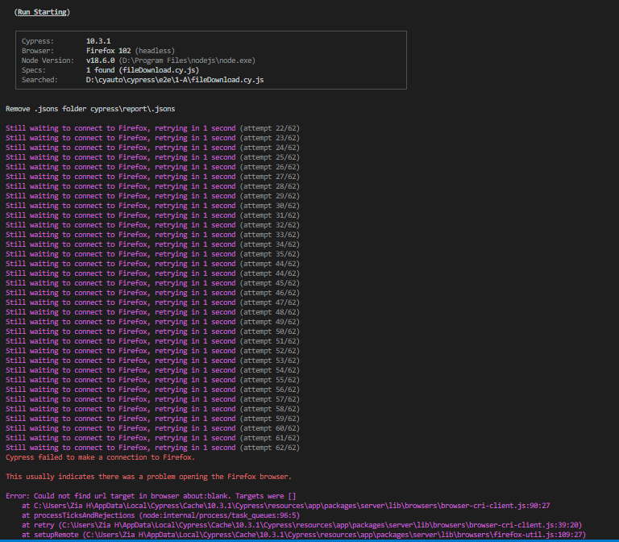Image resolution: width=619 pixels, height=542 pixels.
Task: Open the retry browser-cri-client.js:39:20 stack path
Action: pos(302,525)
